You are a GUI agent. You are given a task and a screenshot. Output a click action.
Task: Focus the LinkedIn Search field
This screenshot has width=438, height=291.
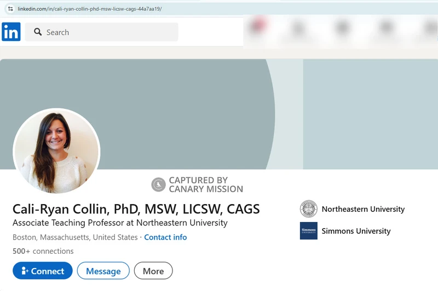click(x=109, y=32)
